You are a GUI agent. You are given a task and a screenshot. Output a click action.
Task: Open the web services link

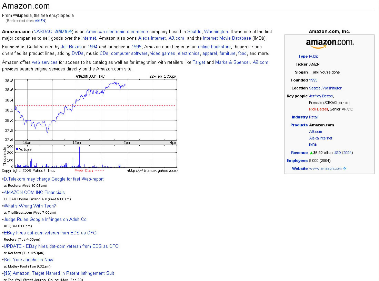pos(45,62)
